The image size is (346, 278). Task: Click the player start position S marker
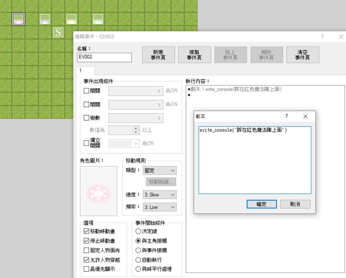click(x=58, y=32)
